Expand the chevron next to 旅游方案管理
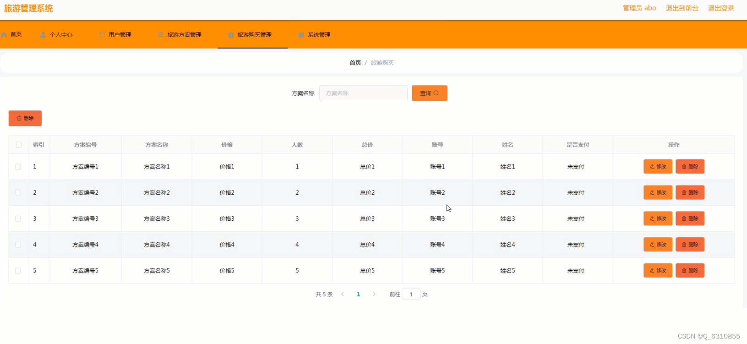Image resolution: width=747 pixels, height=344 pixels. [207, 35]
